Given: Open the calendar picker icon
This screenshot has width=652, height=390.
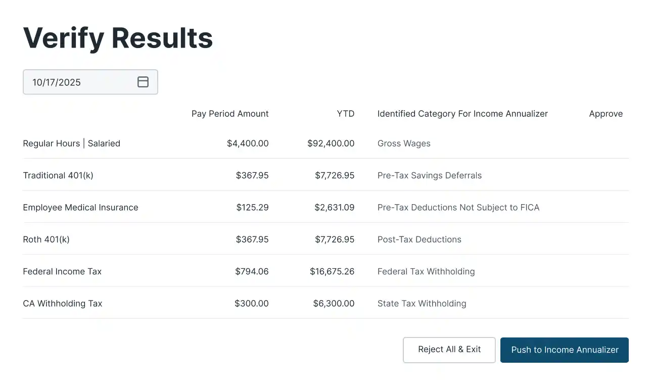Looking at the screenshot, I should [x=143, y=82].
